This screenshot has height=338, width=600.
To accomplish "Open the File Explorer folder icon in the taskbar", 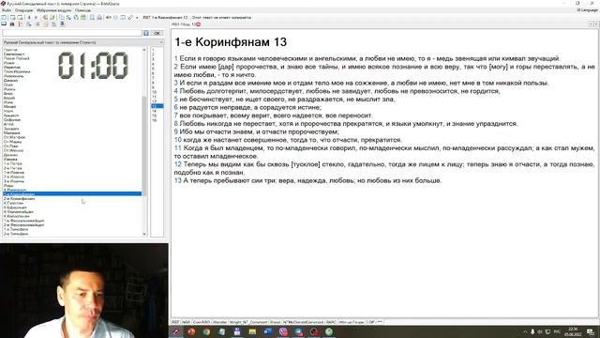I will tap(252, 331).
